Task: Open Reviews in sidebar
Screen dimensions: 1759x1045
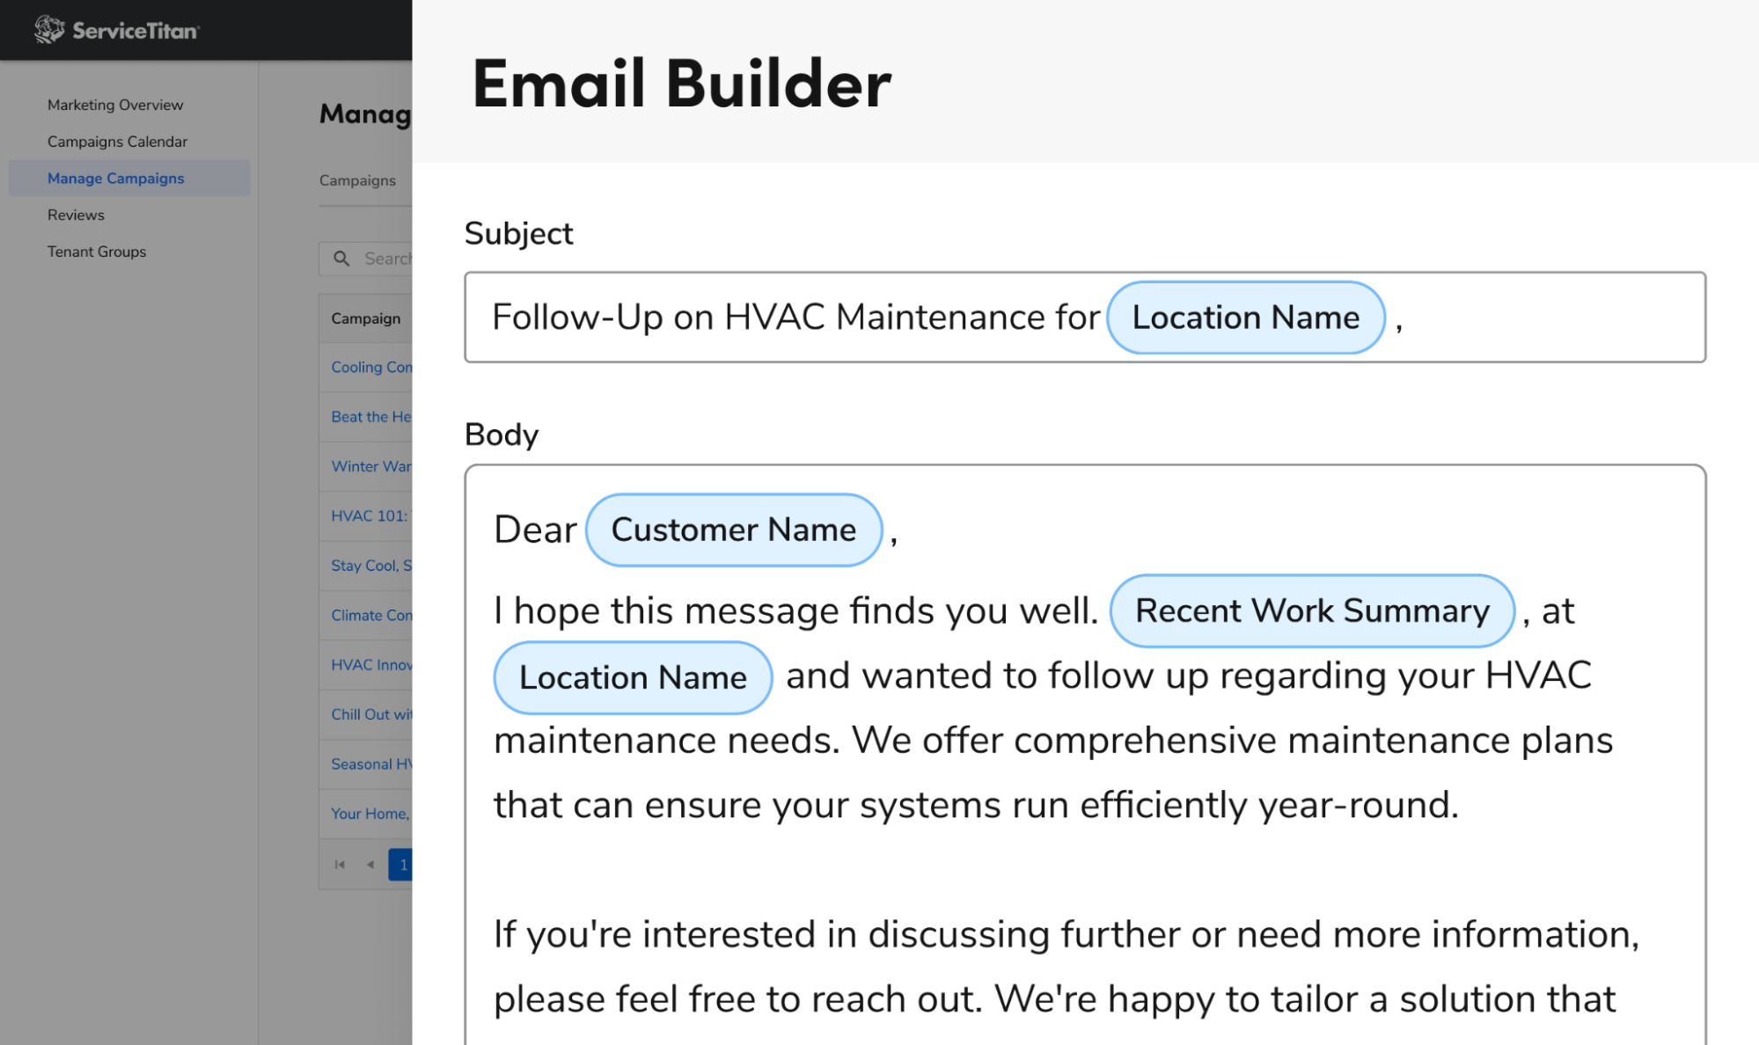Action: [x=76, y=215]
